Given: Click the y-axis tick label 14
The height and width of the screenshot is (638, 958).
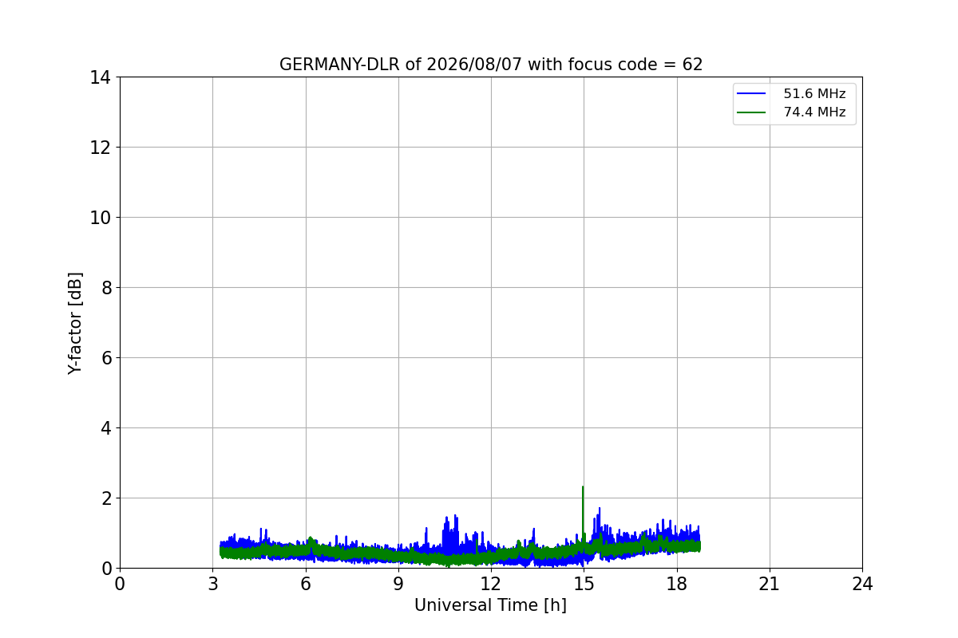Looking at the screenshot, I should [100, 77].
